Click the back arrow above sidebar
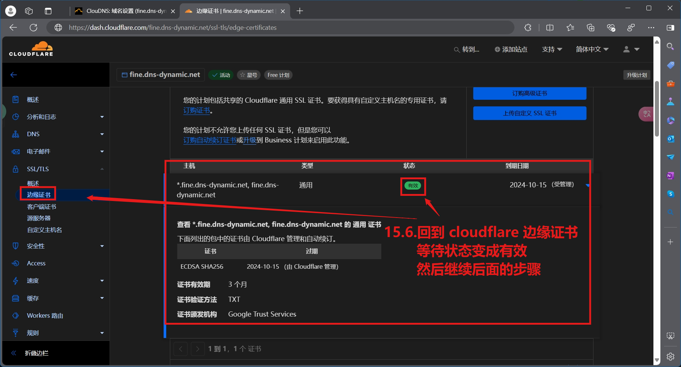This screenshot has height=367, width=681. [14, 75]
